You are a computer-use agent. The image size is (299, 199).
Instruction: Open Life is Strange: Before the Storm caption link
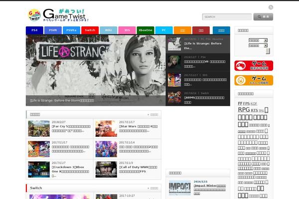(62, 100)
